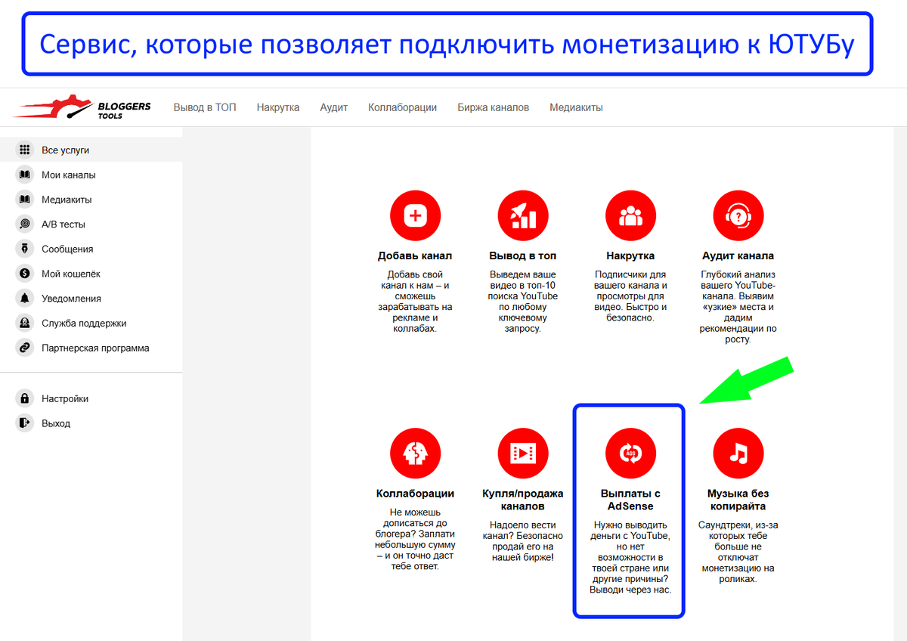907x641 pixels.
Task: Click the Мои каналы sidebar icon
Action: pos(25,175)
